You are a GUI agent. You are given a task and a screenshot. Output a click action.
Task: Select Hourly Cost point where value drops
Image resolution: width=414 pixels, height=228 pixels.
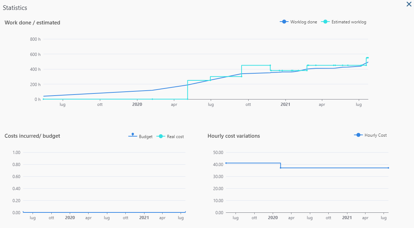click(x=280, y=167)
